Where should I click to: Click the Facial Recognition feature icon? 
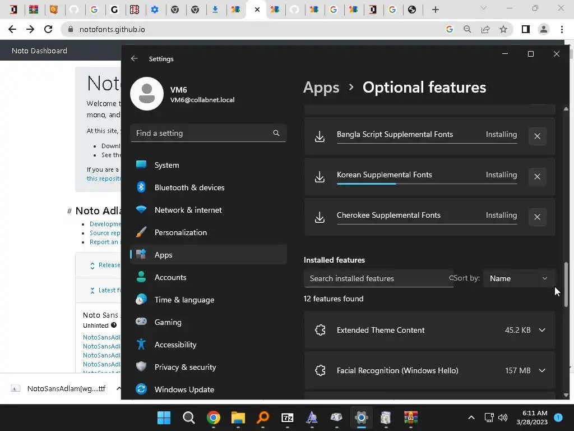320,370
